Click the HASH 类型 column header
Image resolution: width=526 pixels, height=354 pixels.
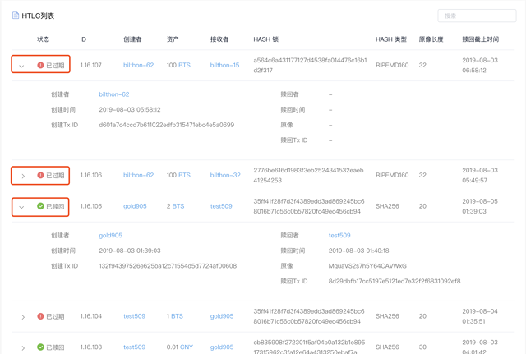390,39
